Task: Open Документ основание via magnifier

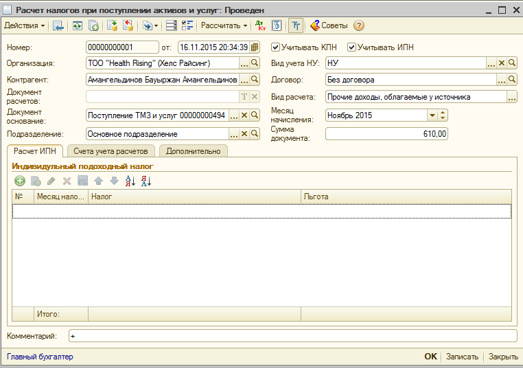Action: coord(255,115)
